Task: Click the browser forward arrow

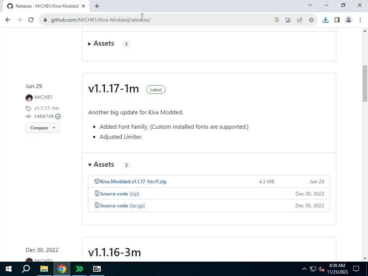Action: [19, 20]
